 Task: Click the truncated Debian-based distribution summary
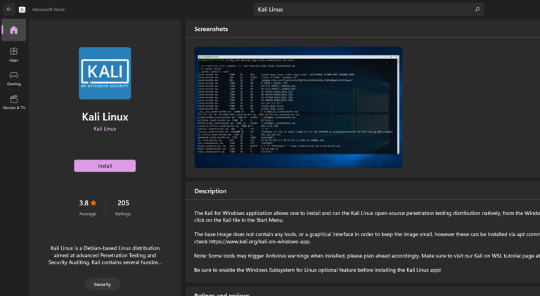[x=105, y=255]
